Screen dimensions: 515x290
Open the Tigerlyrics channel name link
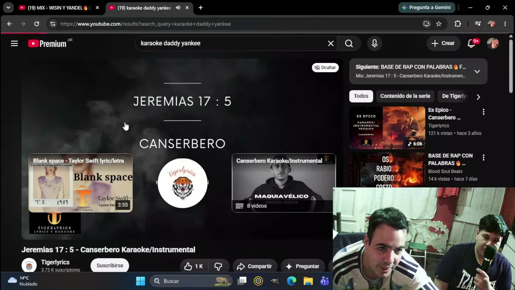[55, 262]
